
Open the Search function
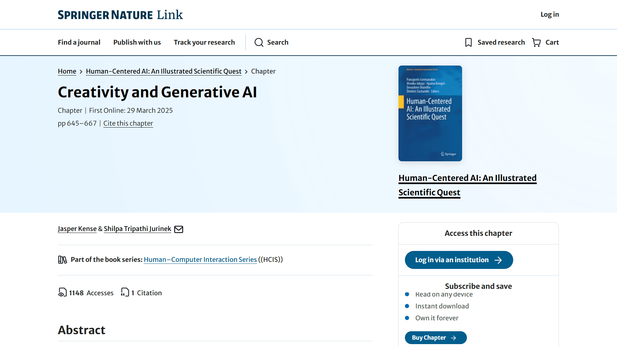[x=272, y=42]
